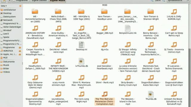Select La valse d'Amelie Orchestra version mp3
This screenshot has height=107, width=191.
tap(128, 65)
